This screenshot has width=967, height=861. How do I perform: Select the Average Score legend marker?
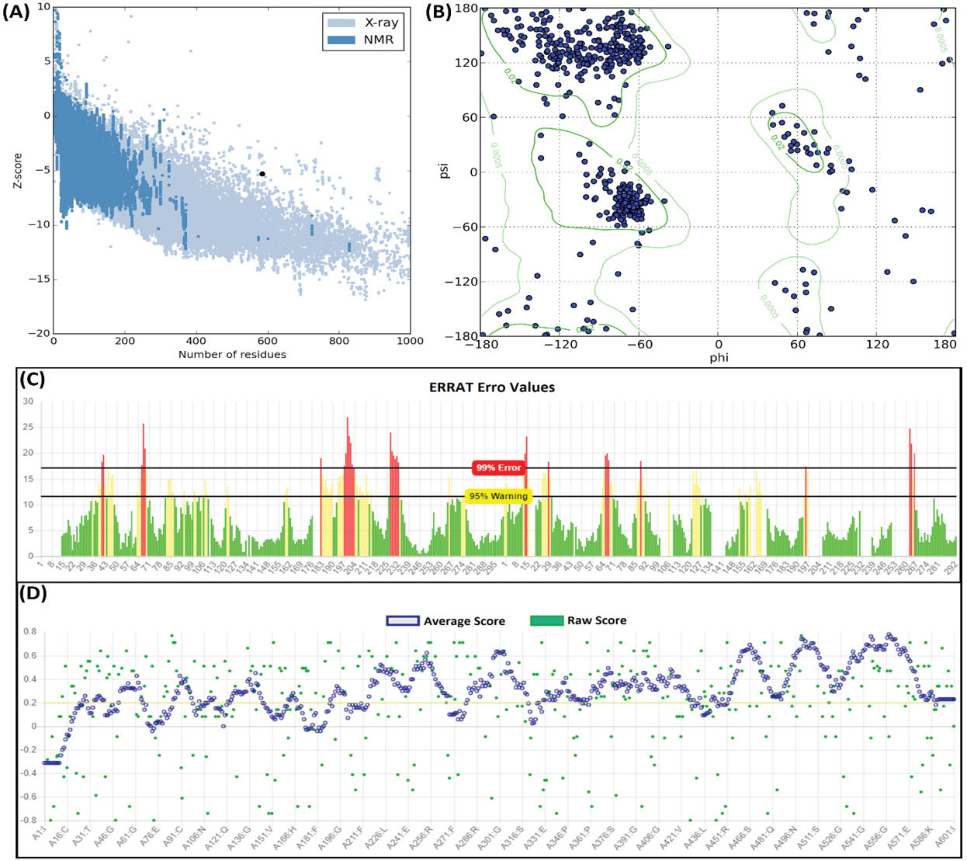tap(403, 621)
